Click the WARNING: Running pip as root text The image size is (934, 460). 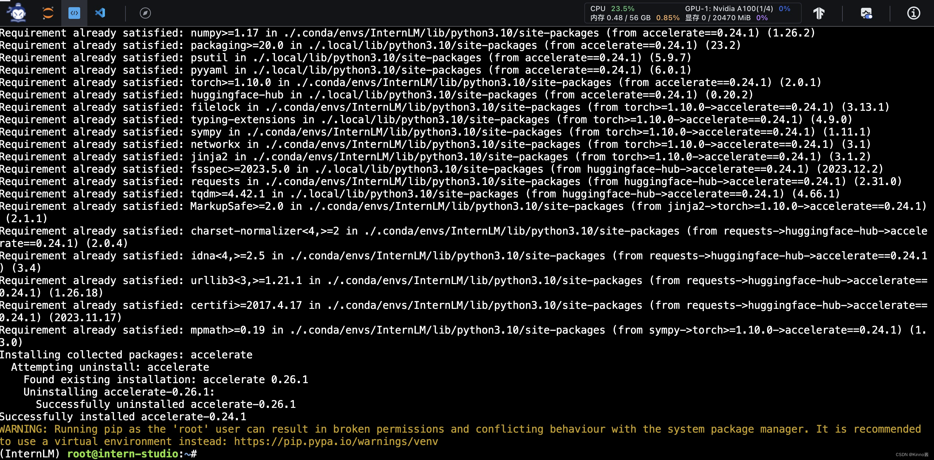(460, 435)
